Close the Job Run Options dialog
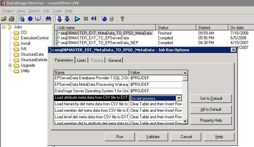Screen dimensions: 254x147 click(x=233, y=50)
